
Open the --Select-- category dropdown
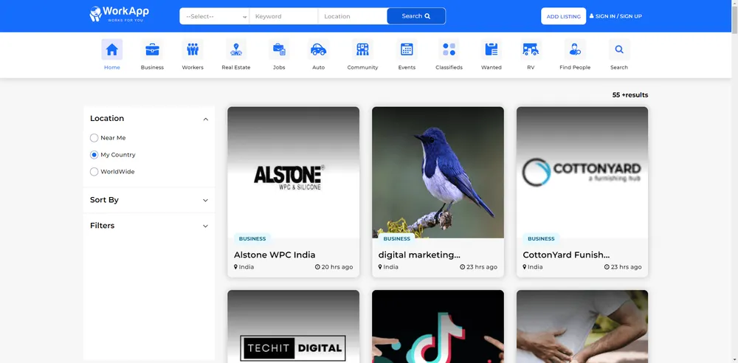pos(215,16)
